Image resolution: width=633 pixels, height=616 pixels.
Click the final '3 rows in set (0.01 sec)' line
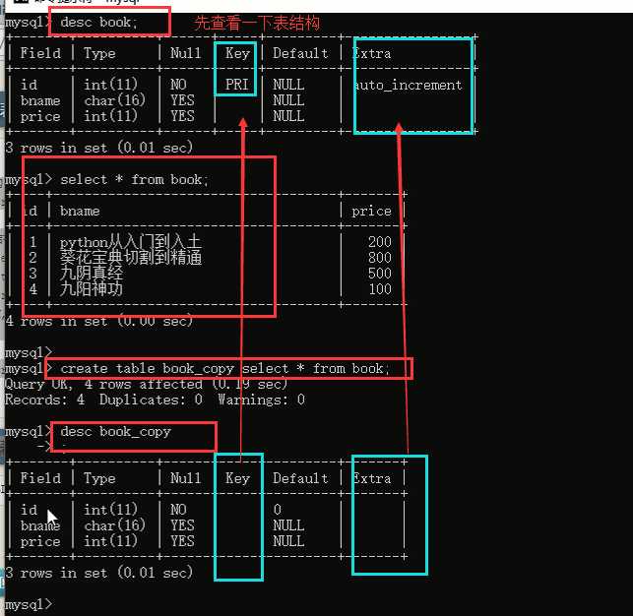coord(98,573)
